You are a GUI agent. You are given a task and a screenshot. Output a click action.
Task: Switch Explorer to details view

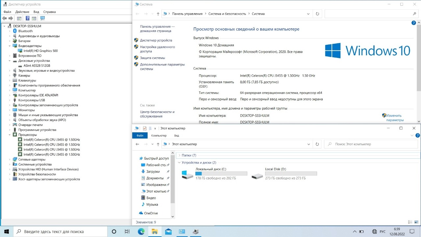pos(410,222)
